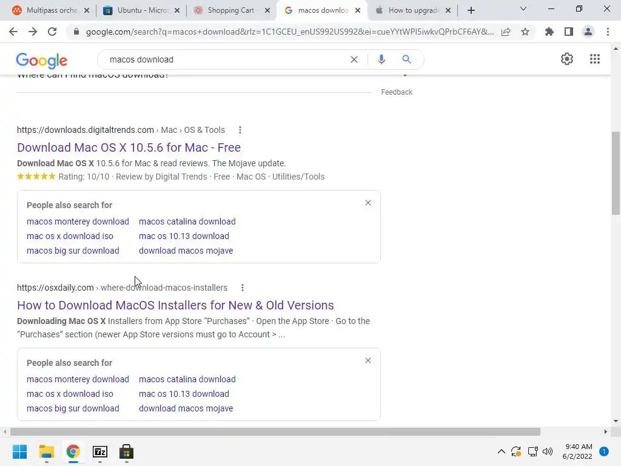Click the scroll down arrow of the page

[616, 421]
